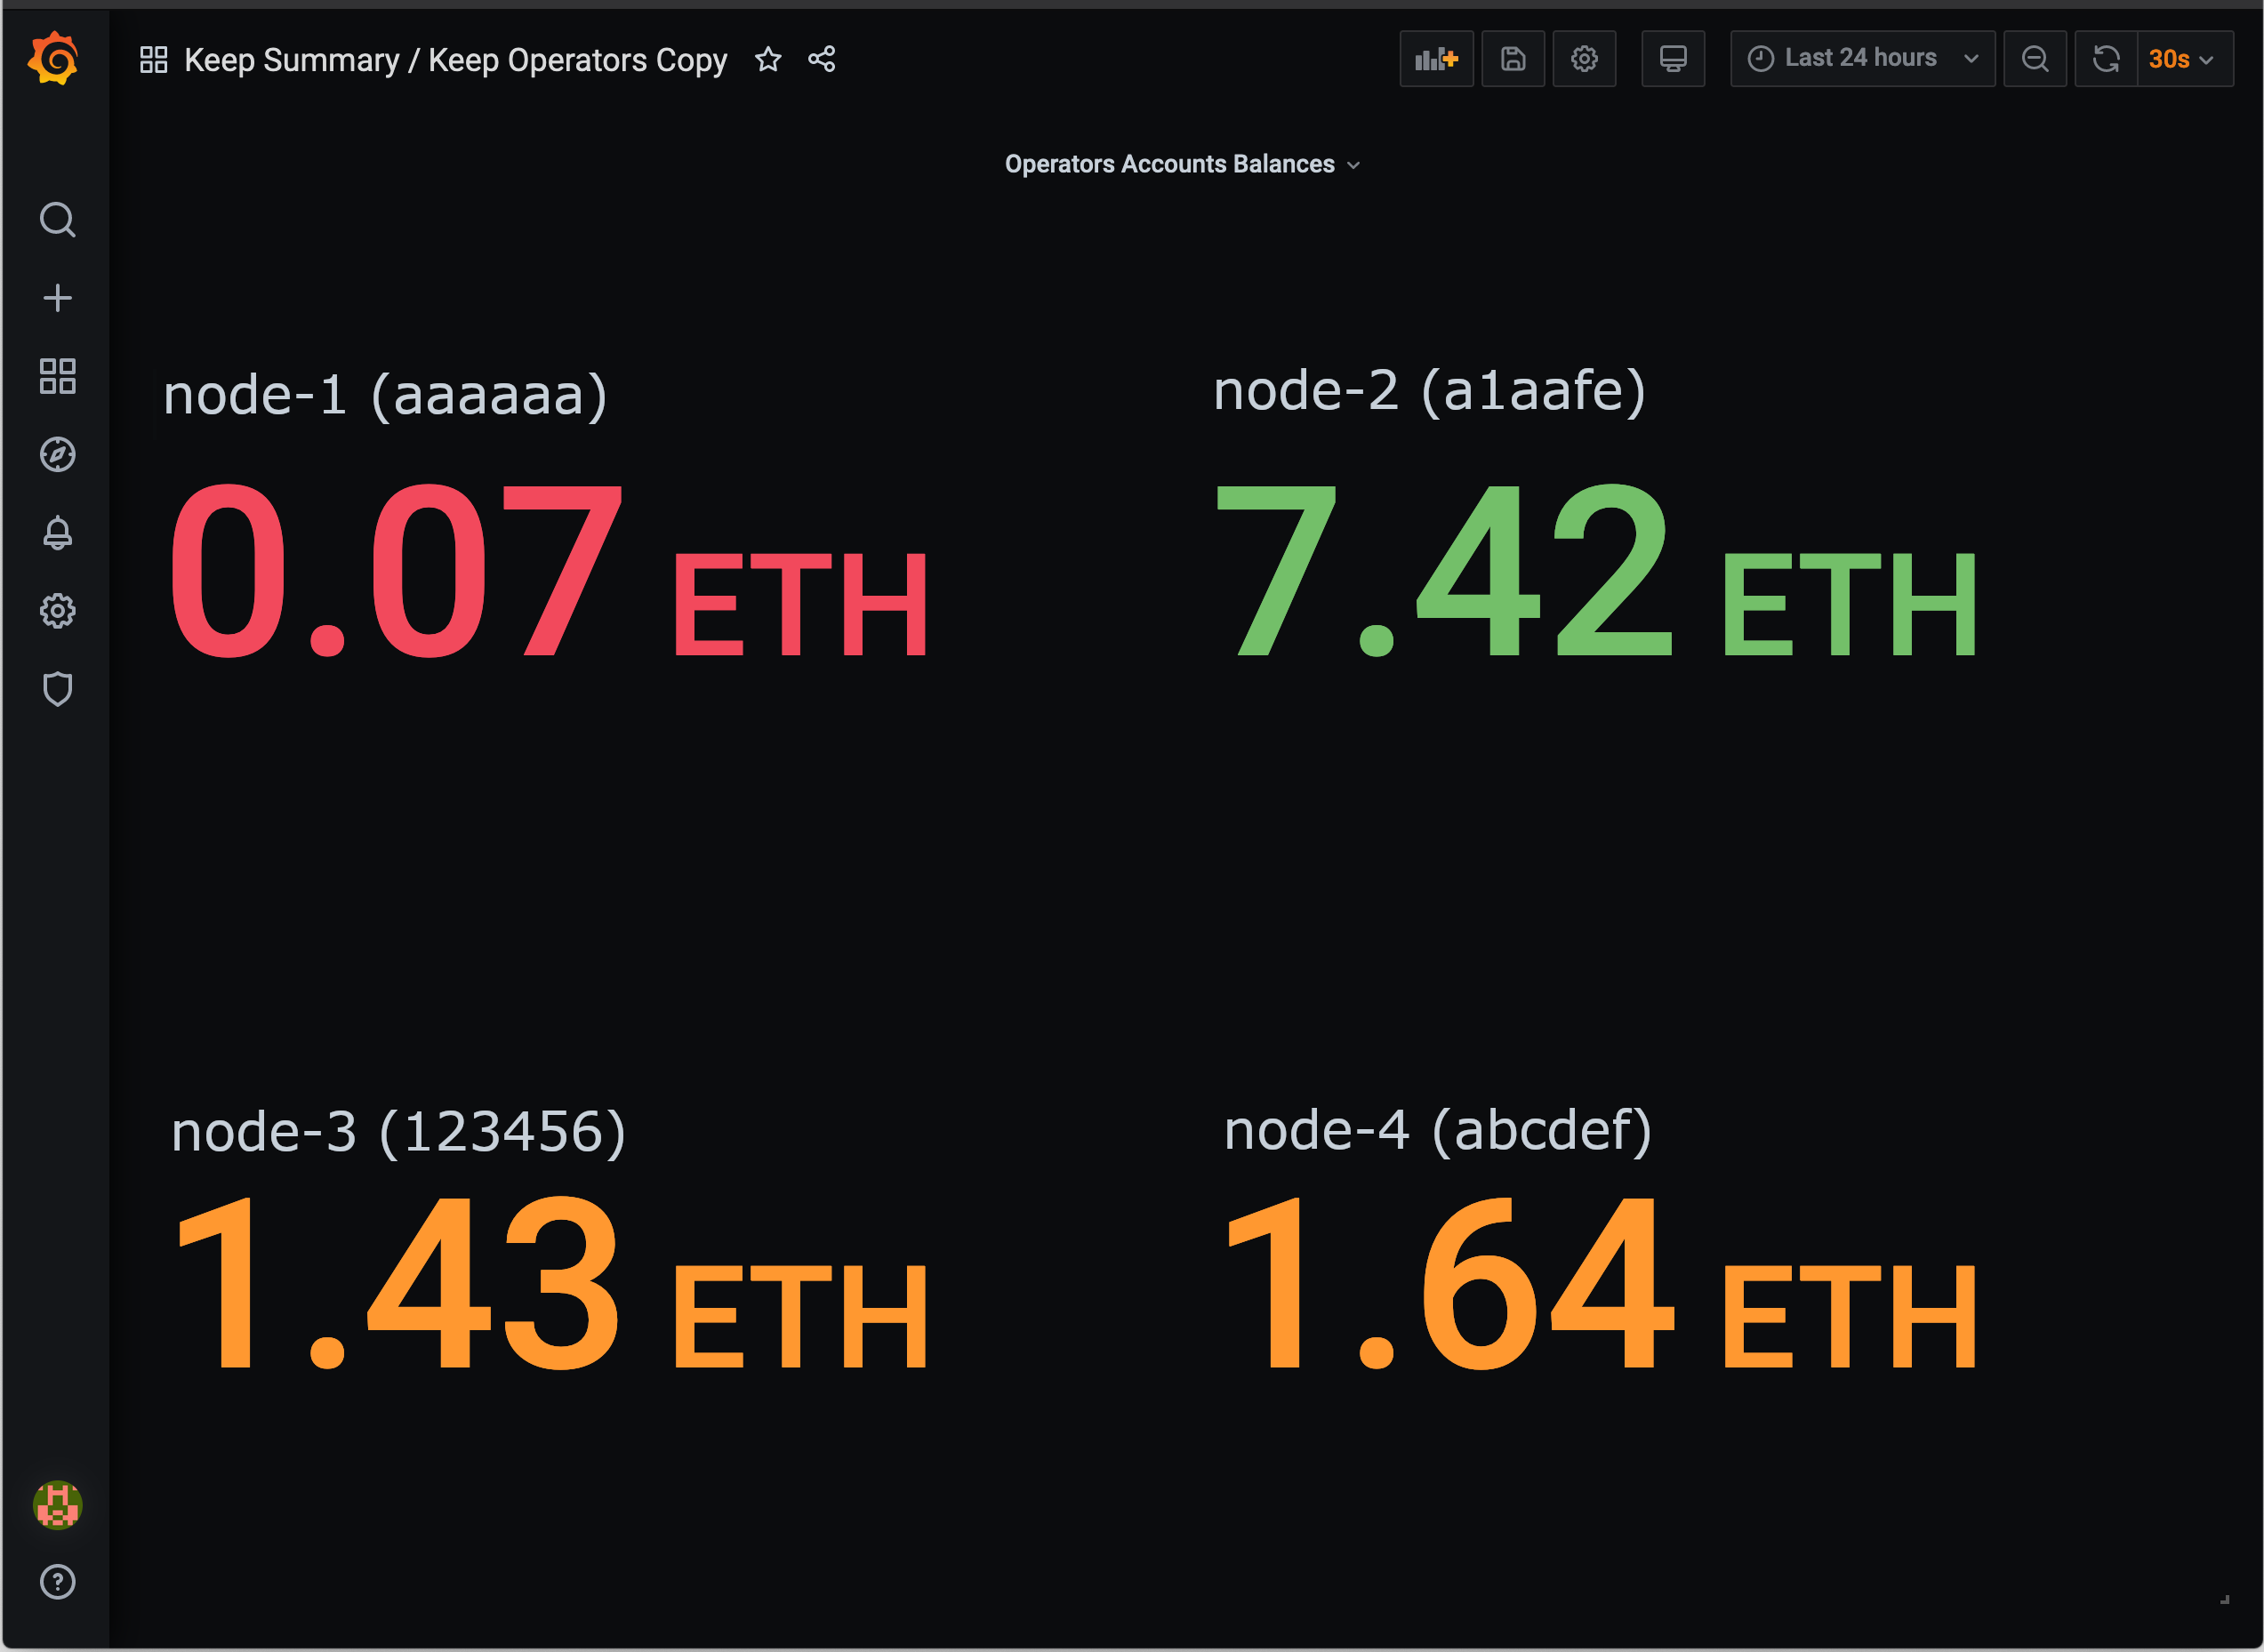Click the Add panel toolbar icon
Viewport: 2264px width, 1652px height.
click(x=1436, y=59)
